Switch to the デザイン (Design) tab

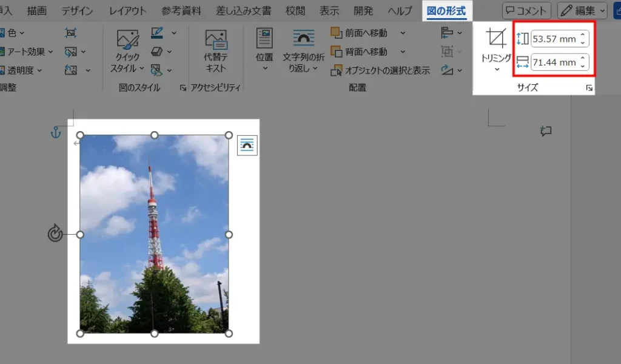pyautogui.click(x=77, y=10)
